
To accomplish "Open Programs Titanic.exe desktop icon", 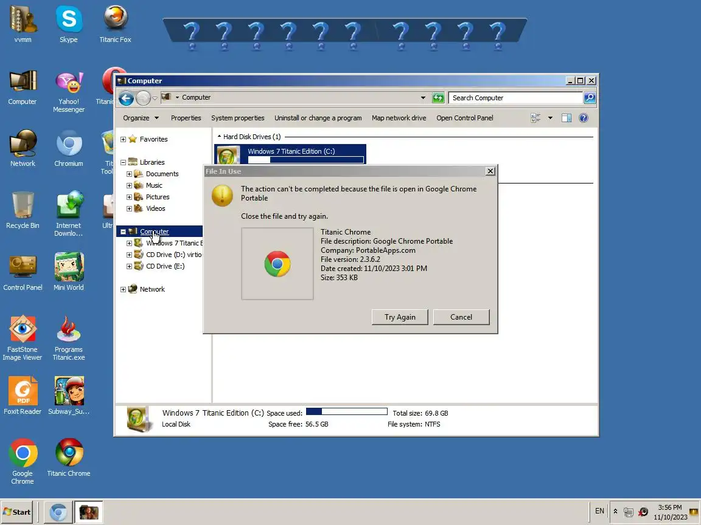I will click(x=68, y=338).
